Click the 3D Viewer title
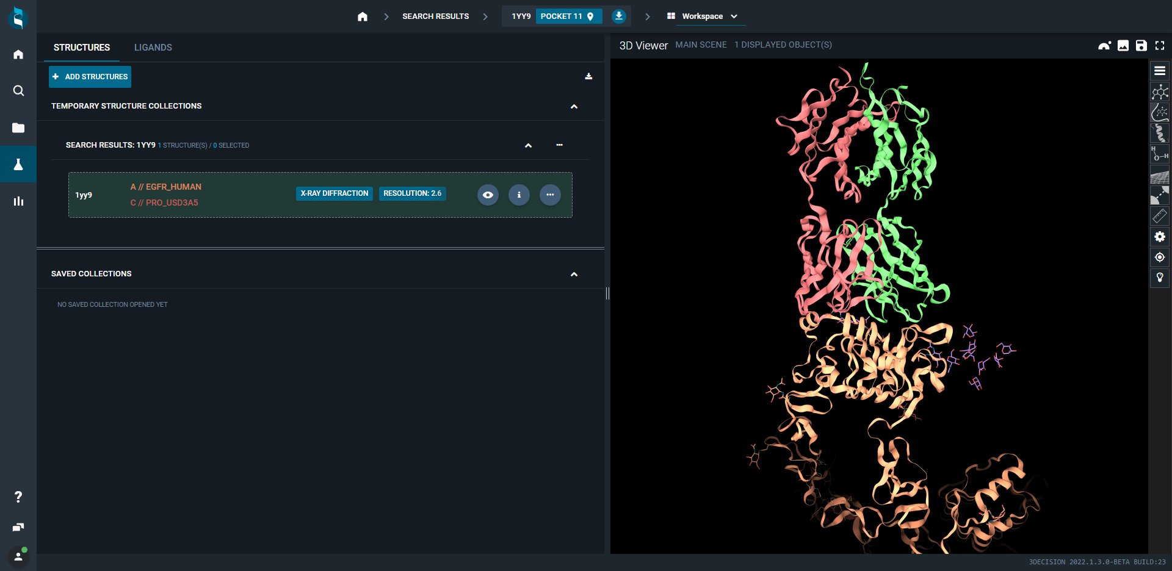This screenshot has width=1172, height=571. [643, 46]
